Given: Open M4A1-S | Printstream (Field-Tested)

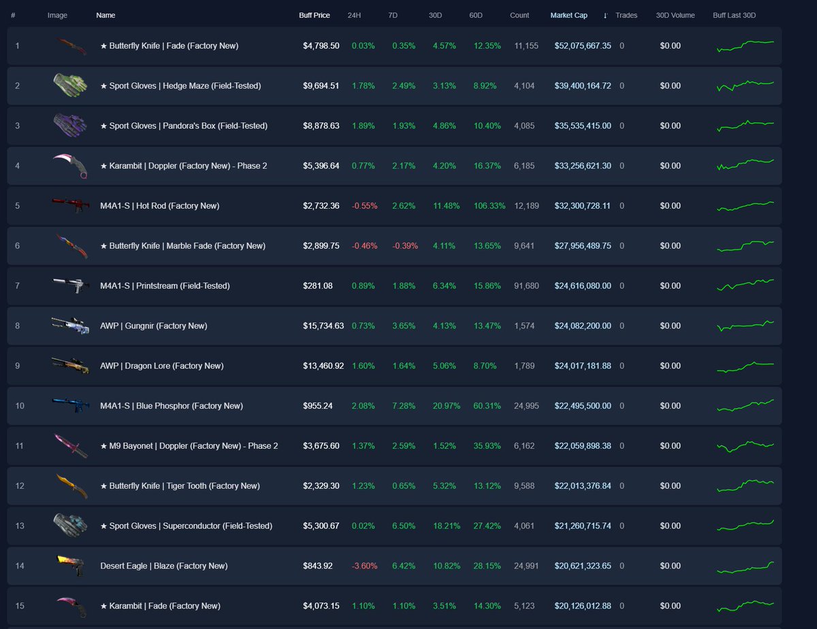Looking at the screenshot, I should [x=165, y=286].
